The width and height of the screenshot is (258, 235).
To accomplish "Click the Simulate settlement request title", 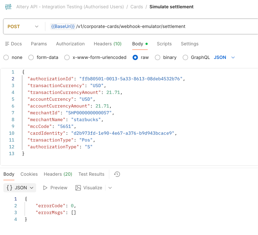I will point(171,7).
